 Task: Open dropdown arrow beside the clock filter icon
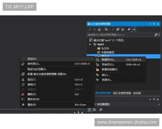click(x=109, y=30)
